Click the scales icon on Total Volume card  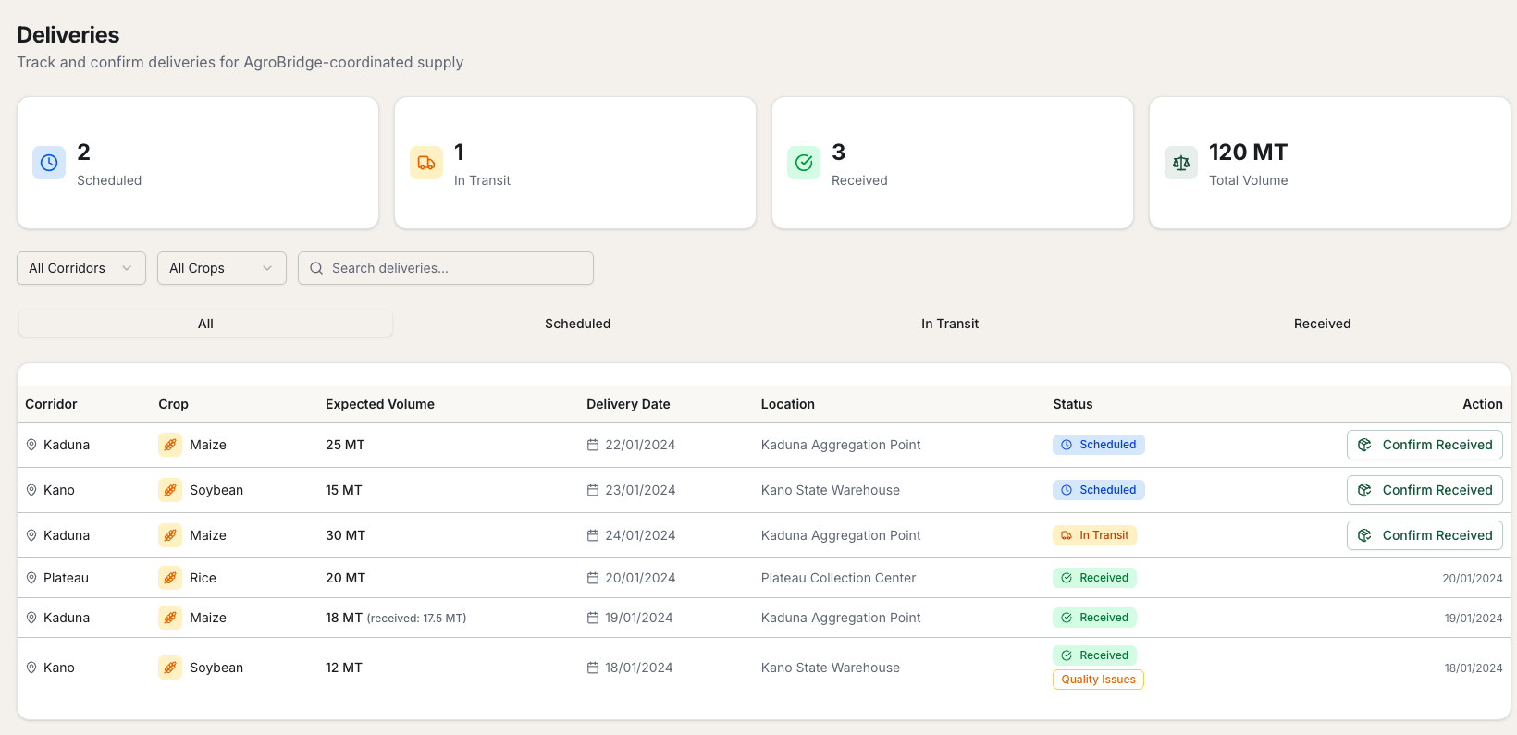tap(1181, 163)
